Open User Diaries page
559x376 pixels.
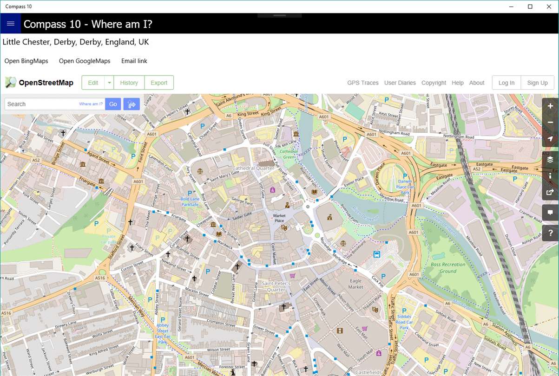point(400,83)
